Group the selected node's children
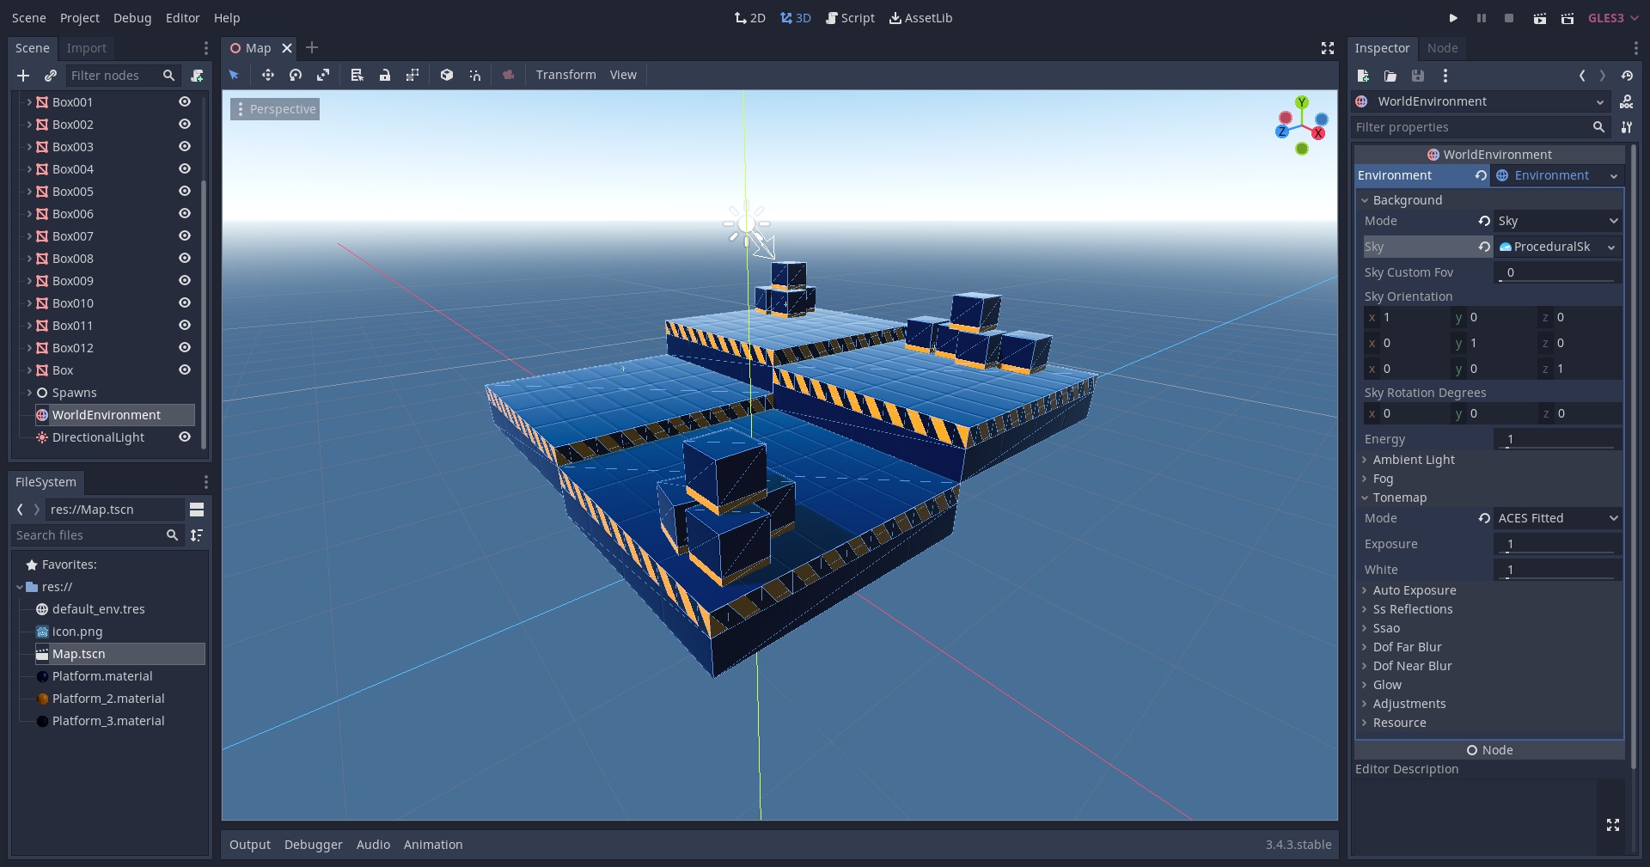The width and height of the screenshot is (1650, 867). click(412, 75)
